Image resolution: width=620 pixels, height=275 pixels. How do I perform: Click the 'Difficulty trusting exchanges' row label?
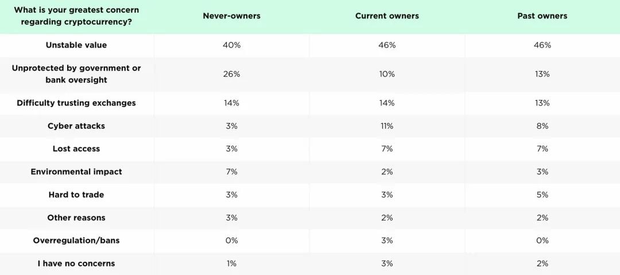76,103
